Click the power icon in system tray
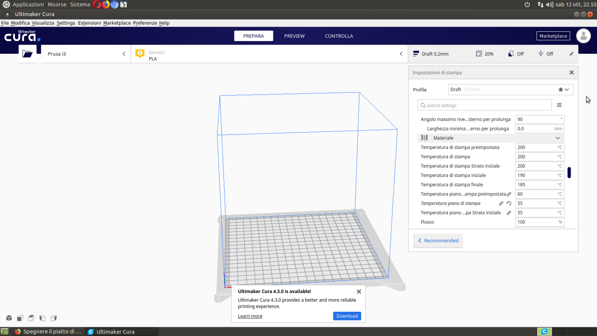Image resolution: width=597 pixels, height=336 pixels. (x=527, y=4)
